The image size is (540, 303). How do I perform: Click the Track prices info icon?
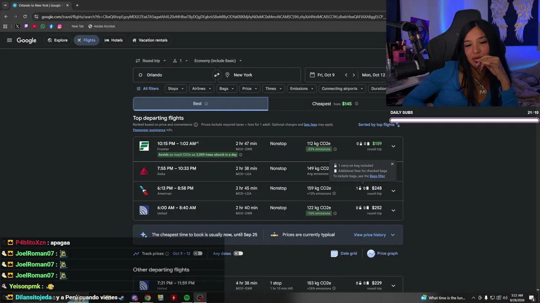tap(167, 254)
